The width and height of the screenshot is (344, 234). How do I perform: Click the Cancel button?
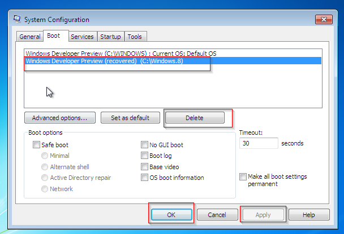[x=217, y=215]
